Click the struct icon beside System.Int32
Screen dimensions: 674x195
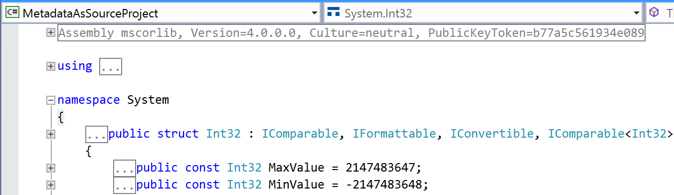click(334, 12)
